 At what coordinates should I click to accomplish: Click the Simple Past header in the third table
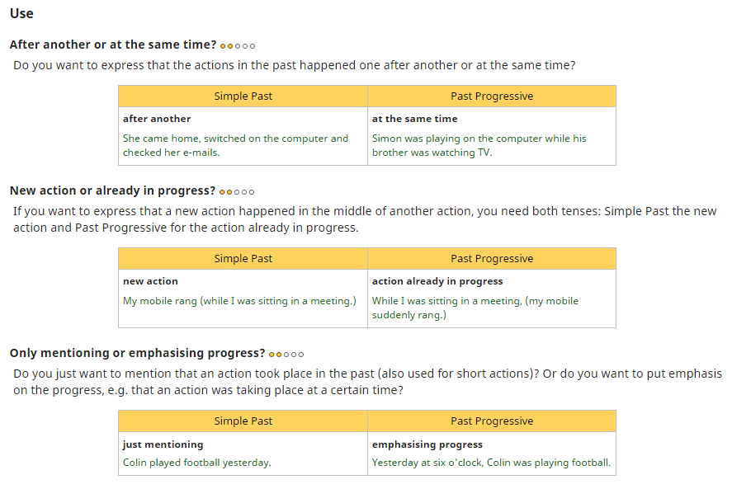[243, 421]
